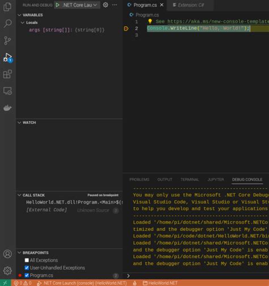Open the Run and Debug view

8,57
